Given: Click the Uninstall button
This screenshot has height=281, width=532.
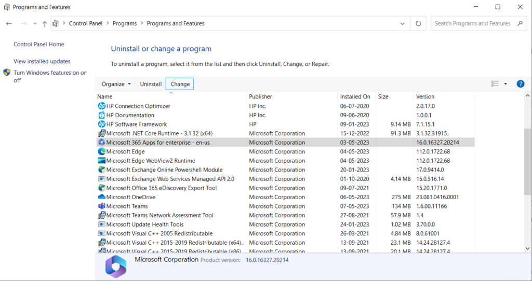Looking at the screenshot, I should pos(151,84).
